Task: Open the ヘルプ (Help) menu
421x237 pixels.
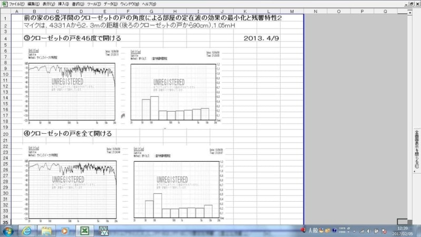Action: (x=149, y=4)
